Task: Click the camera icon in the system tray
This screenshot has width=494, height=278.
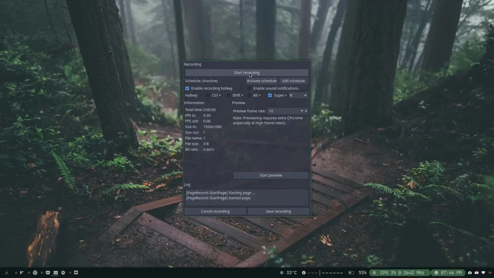Action: pos(469,273)
